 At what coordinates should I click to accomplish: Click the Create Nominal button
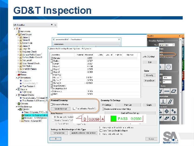(x=61, y=109)
